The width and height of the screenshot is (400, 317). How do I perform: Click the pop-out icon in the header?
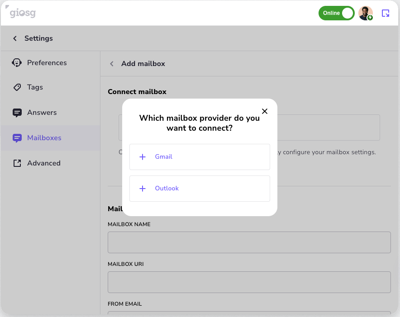pyautogui.click(x=386, y=13)
